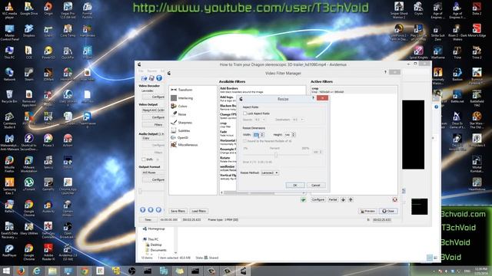
Task: Open Resize Method Lanczos3 dropdown
Action: pyautogui.click(x=270, y=172)
